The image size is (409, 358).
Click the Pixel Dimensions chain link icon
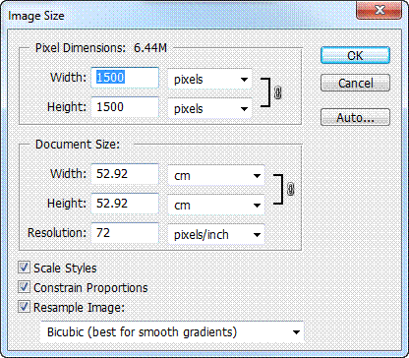click(x=277, y=93)
